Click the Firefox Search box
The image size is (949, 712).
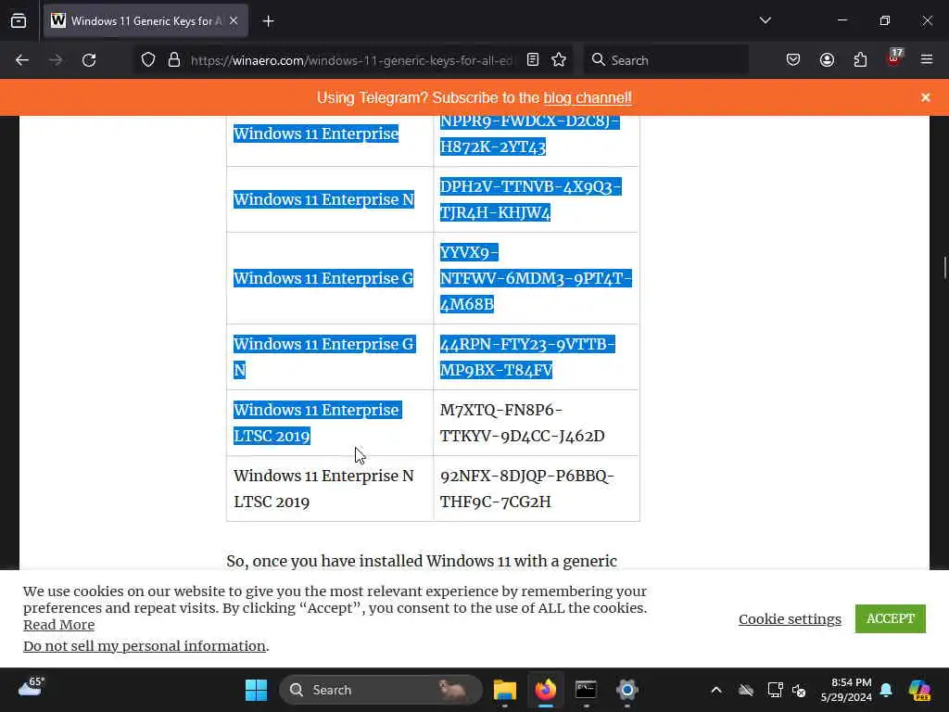click(x=665, y=60)
